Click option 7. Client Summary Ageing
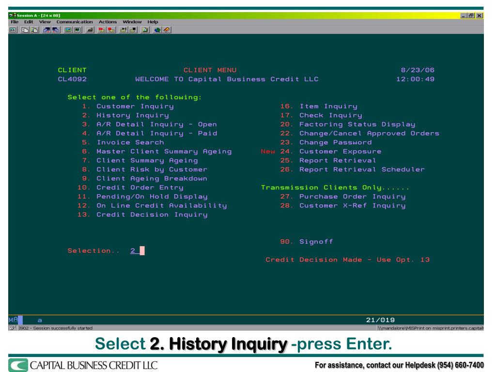The width and height of the screenshot is (496, 372). click(140, 160)
